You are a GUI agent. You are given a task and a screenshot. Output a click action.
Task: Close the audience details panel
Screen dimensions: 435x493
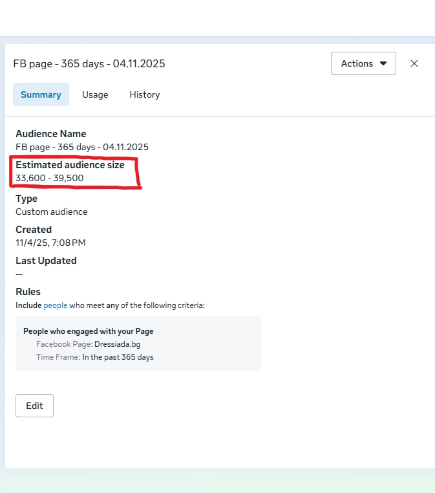[x=414, y=63]
